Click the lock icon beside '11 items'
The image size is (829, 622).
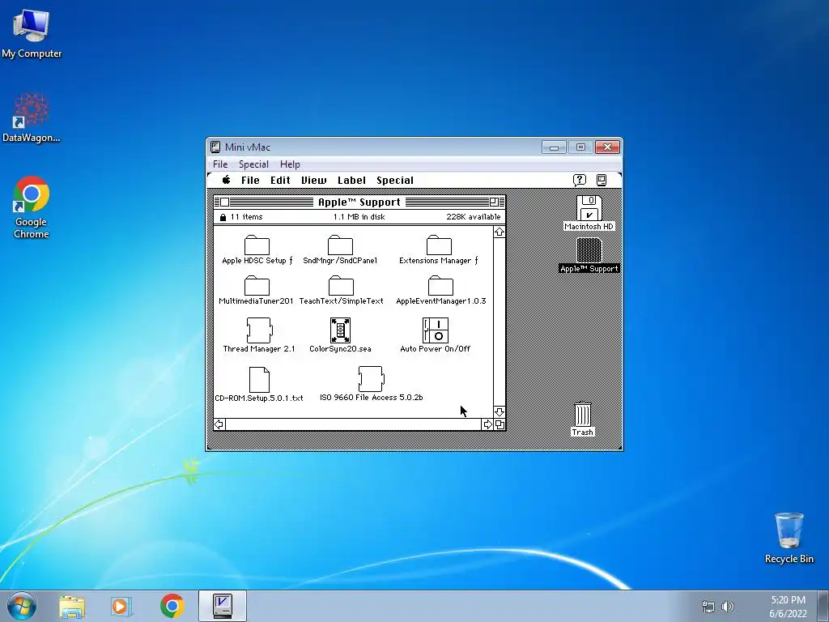tap(223, 217)
